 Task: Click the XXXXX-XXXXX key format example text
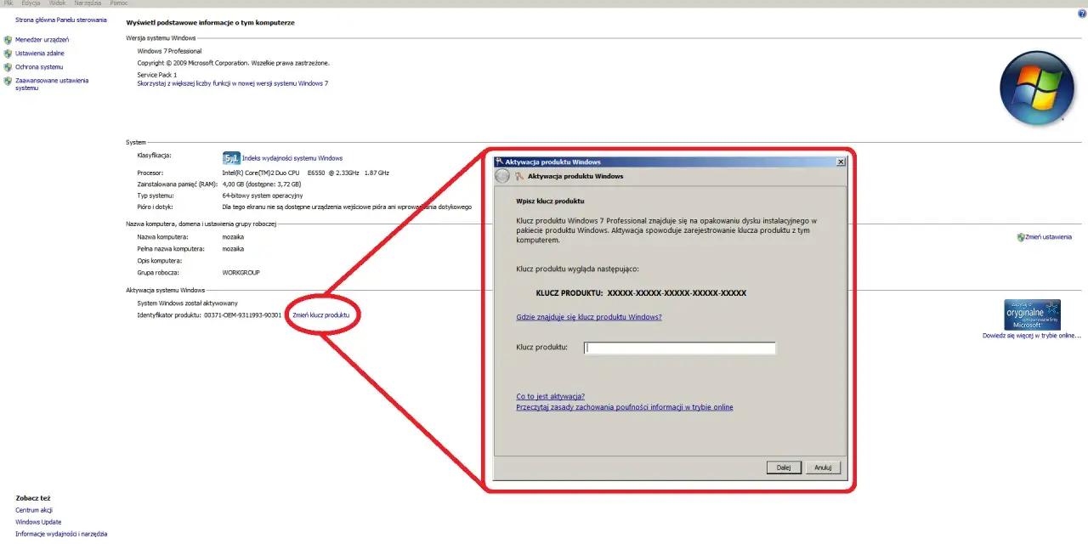click(677, 292)
